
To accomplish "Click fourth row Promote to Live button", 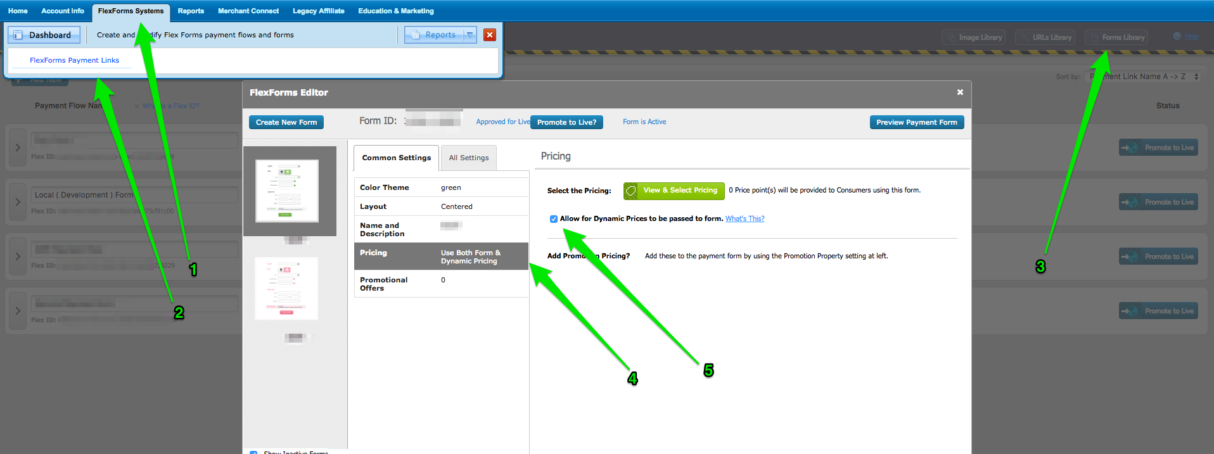I will pyautogui.click(x=1158, y=311).
